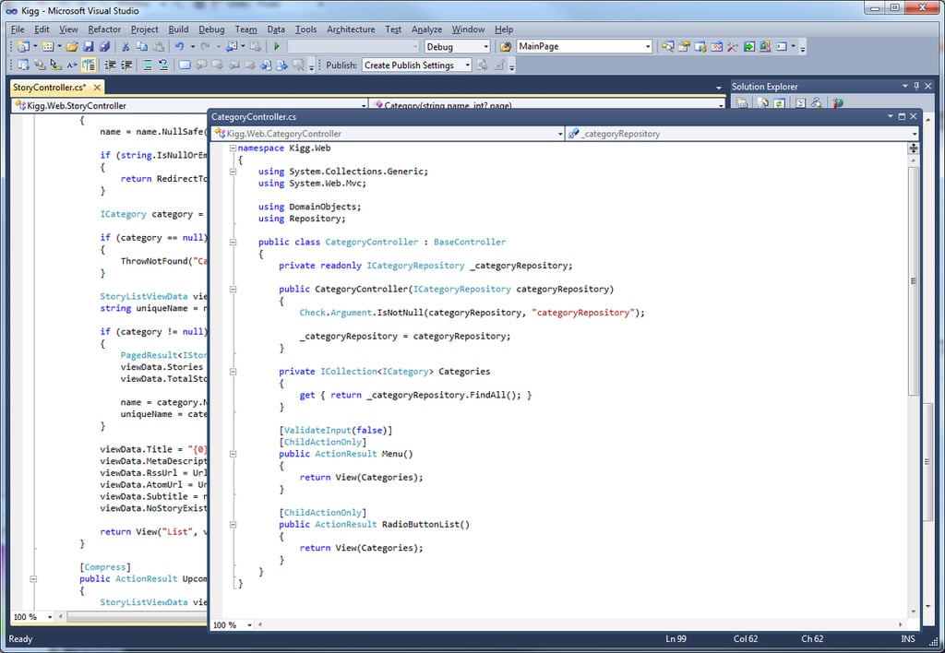Close the StoryController.cs tab
This screenshot has width=945, height=653.
[97, 88]
